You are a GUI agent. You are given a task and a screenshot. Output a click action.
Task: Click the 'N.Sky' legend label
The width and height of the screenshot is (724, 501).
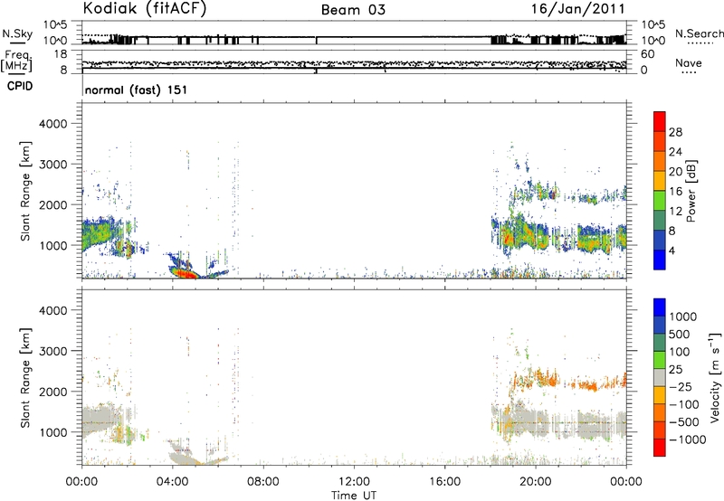[x=17, y=34]
